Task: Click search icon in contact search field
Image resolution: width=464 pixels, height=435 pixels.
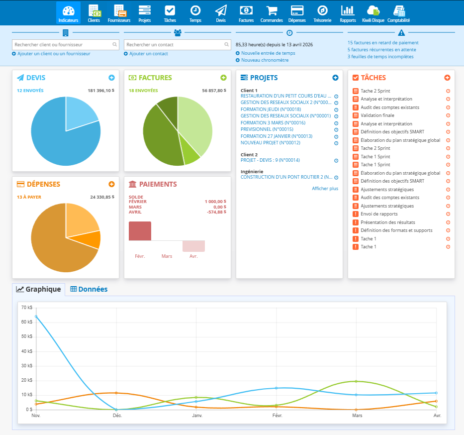Action: coord(226,44)
